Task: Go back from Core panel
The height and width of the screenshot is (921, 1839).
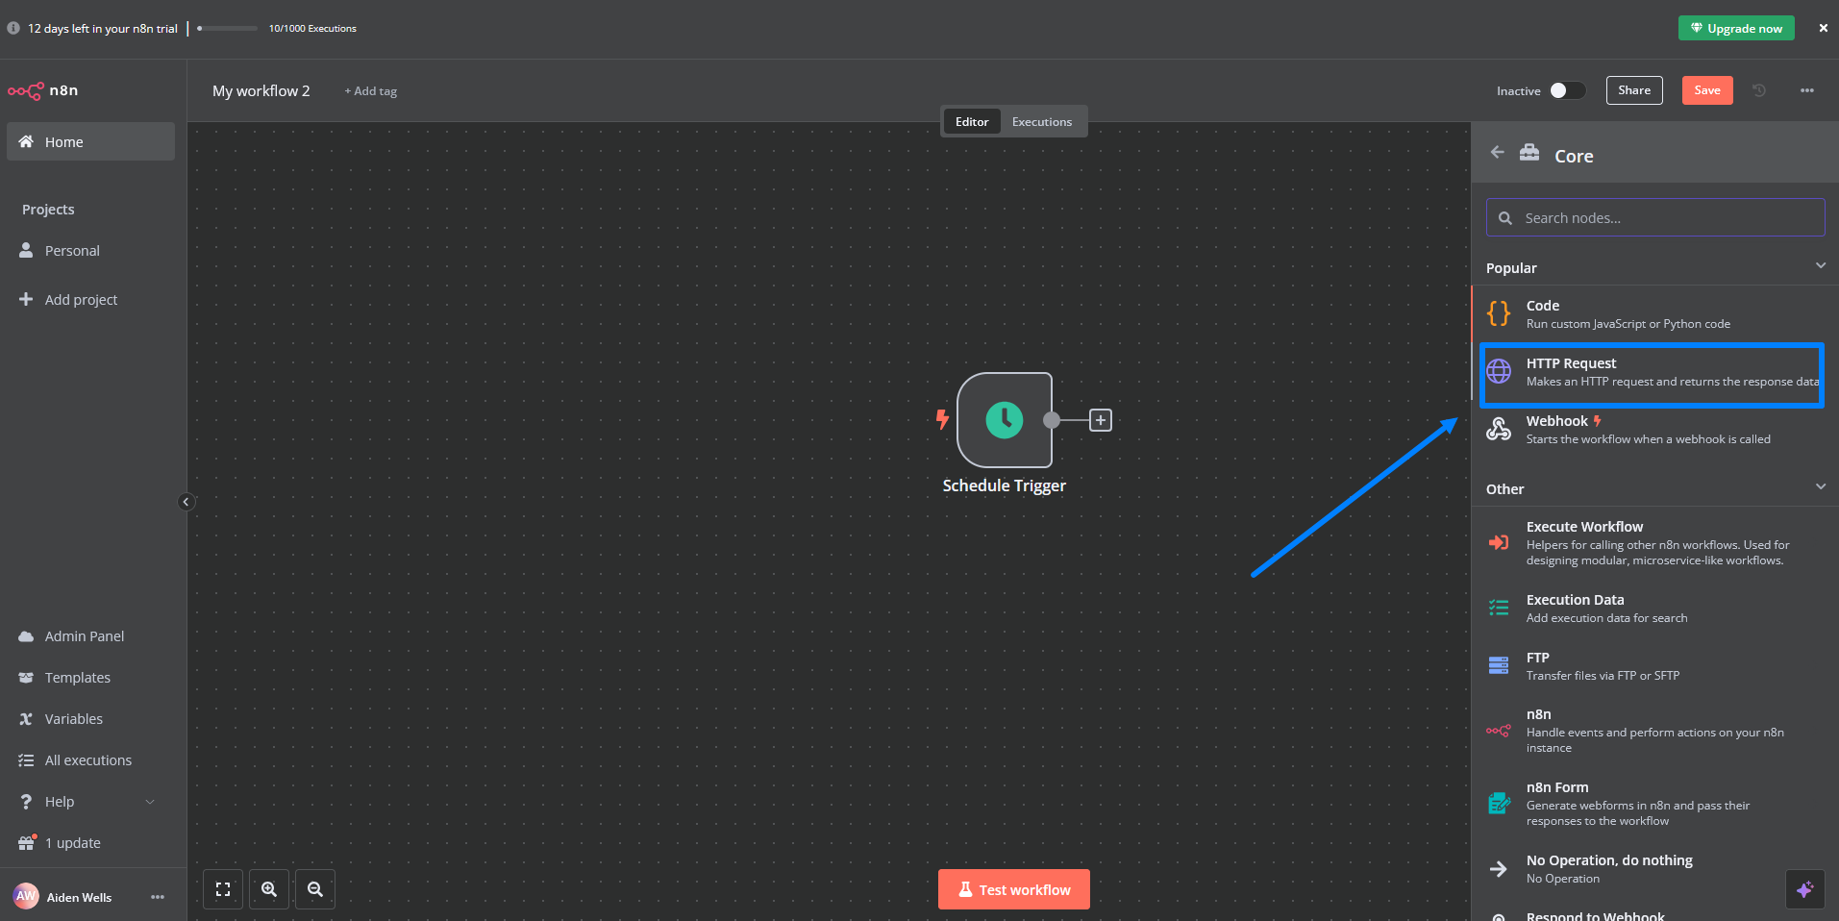Action: [1497, 152]
